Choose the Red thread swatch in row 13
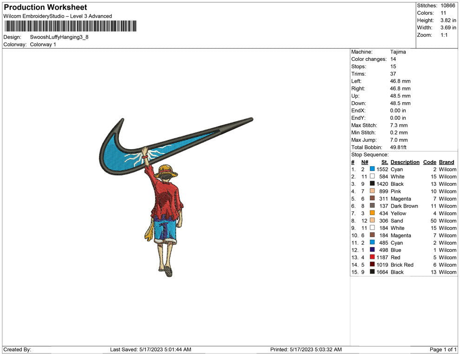Screen dimensions: 460x354 372,257
